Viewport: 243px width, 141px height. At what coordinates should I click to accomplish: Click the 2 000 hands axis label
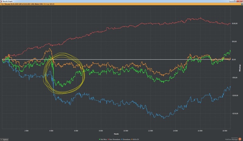(26, 131)
